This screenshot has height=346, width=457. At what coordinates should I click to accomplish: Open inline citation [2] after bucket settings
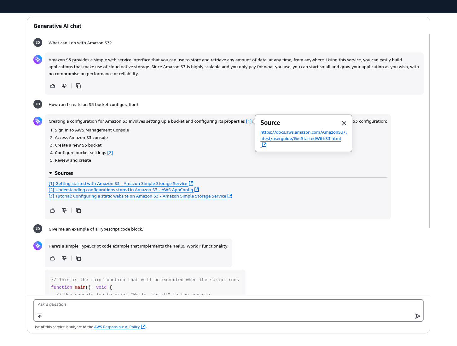click(110, 153)
